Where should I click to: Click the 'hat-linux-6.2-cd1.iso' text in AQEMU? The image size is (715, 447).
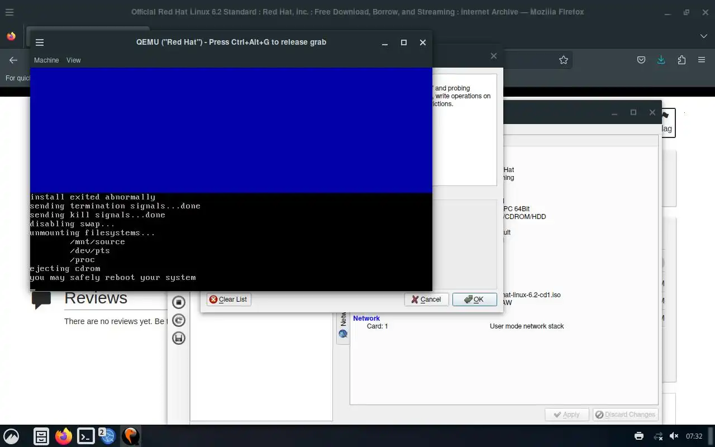pyautogui.click(x=532, y=294)
